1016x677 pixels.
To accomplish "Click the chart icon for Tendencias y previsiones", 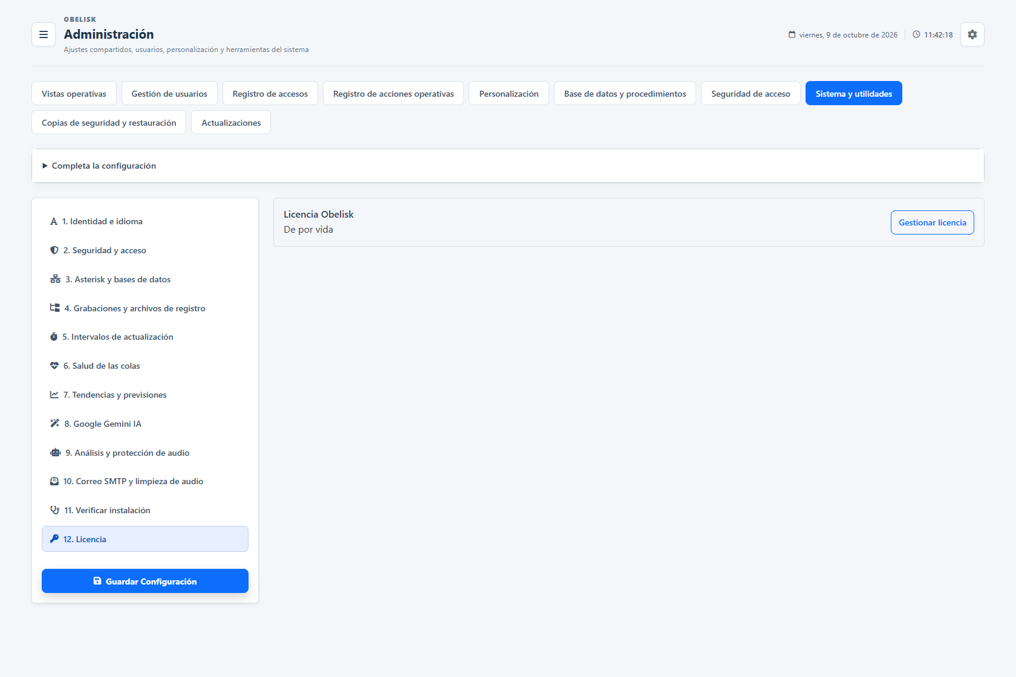I will [x=54, y=395].
